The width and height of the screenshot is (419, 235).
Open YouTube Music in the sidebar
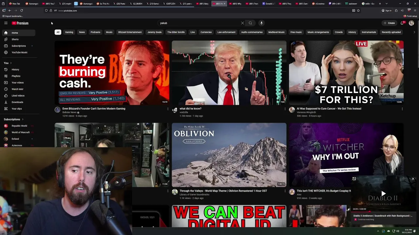tap(18, 52)
